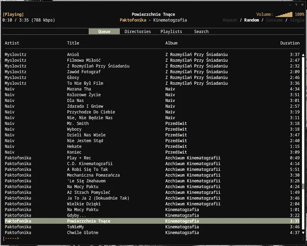
Task: Select the song Zawód Fotograf
Action: (x=152, y=72)
